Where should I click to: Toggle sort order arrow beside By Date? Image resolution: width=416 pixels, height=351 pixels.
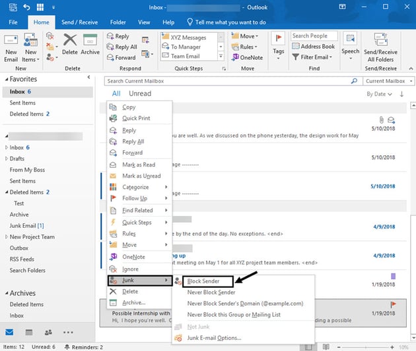pyautogui.click(x=401, y=94)
